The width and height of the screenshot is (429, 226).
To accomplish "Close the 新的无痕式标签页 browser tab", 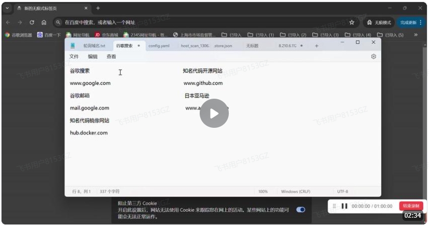I will (86, 8).
